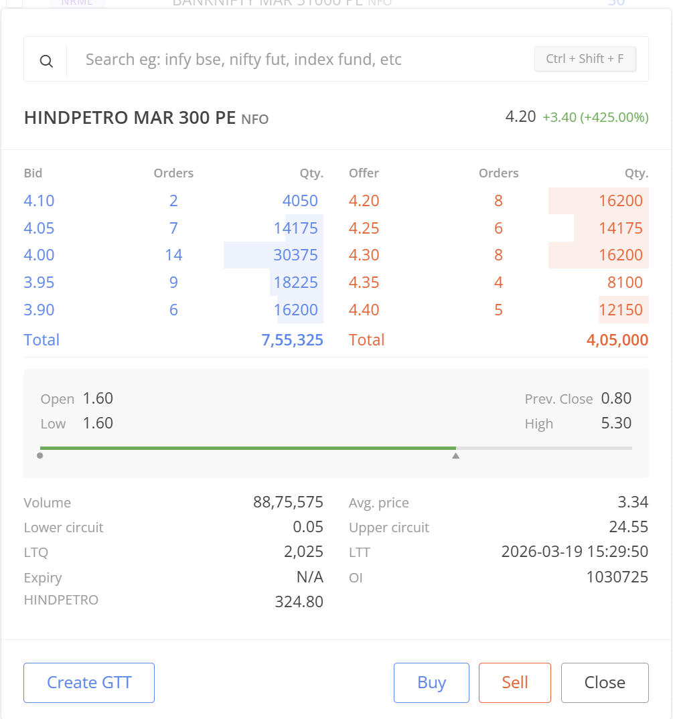The image size is (673, 719).
Task: Click the magnifier search icon
Action: [x=46, y=61]
